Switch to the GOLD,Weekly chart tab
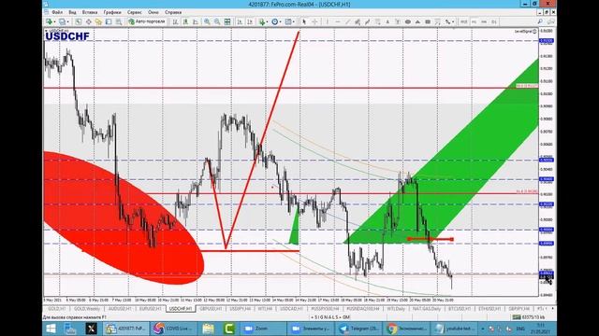 (x=87, y=309)
